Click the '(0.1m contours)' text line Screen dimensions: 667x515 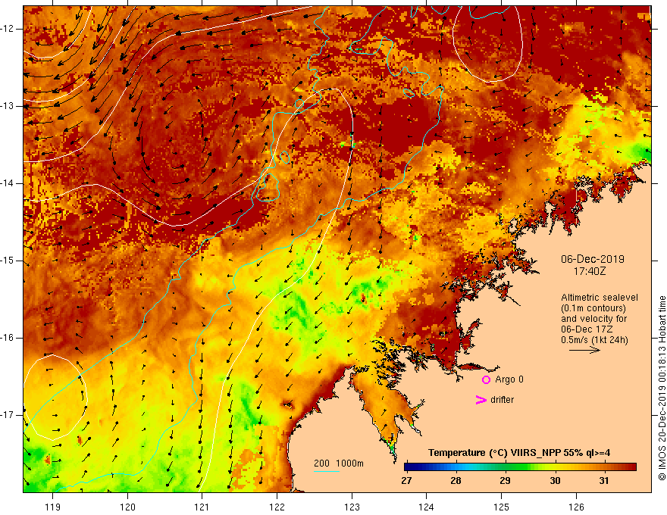[x=593, y=308]
